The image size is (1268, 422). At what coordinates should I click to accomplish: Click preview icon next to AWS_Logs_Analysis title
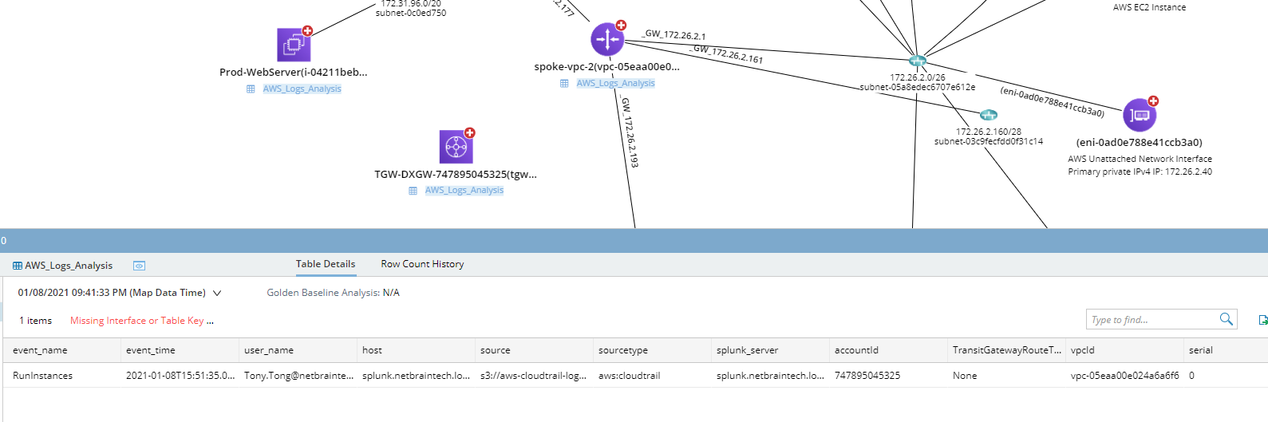click(x=139, y=266)
